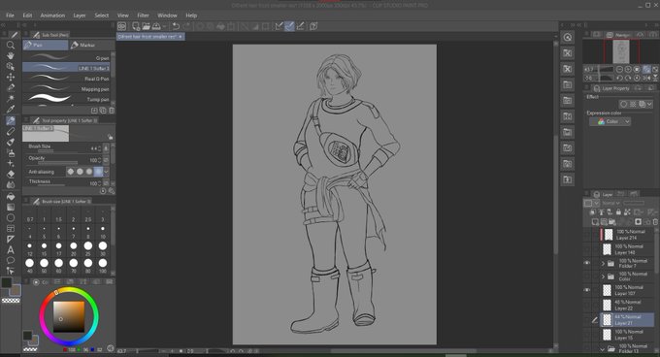This screenshot has width=660, height=357.
Task: Click Zoom out in Navigator panel
Action: click(619, 70)
